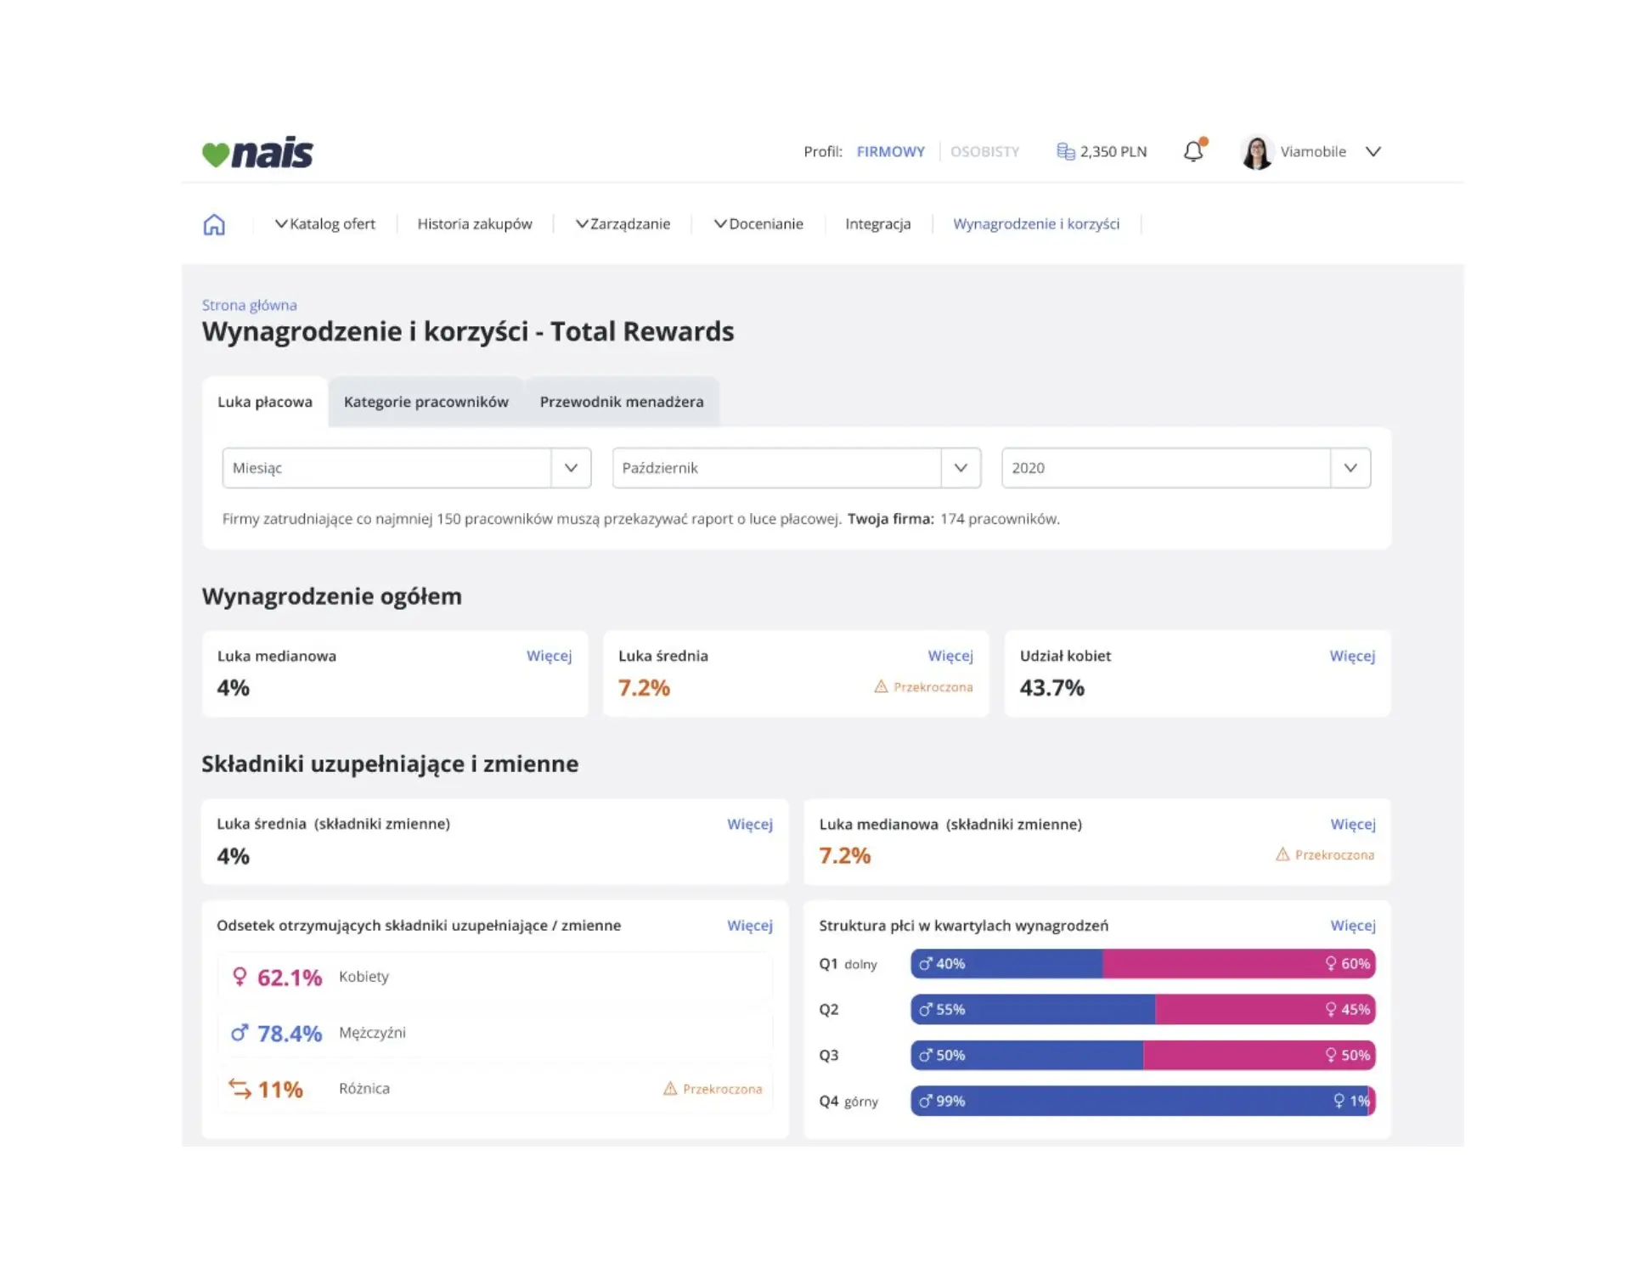Image resolution: width=1646 pixels, height=1274 pixels.
Task: Click the Viamobile user avatar
Action: pyautogui.click(x=1256, y=152)
